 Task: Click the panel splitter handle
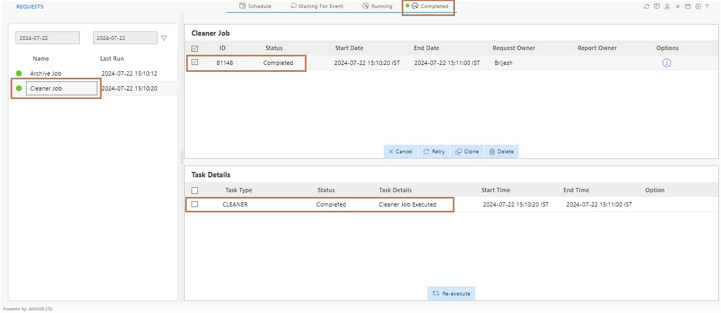[181, 156]
